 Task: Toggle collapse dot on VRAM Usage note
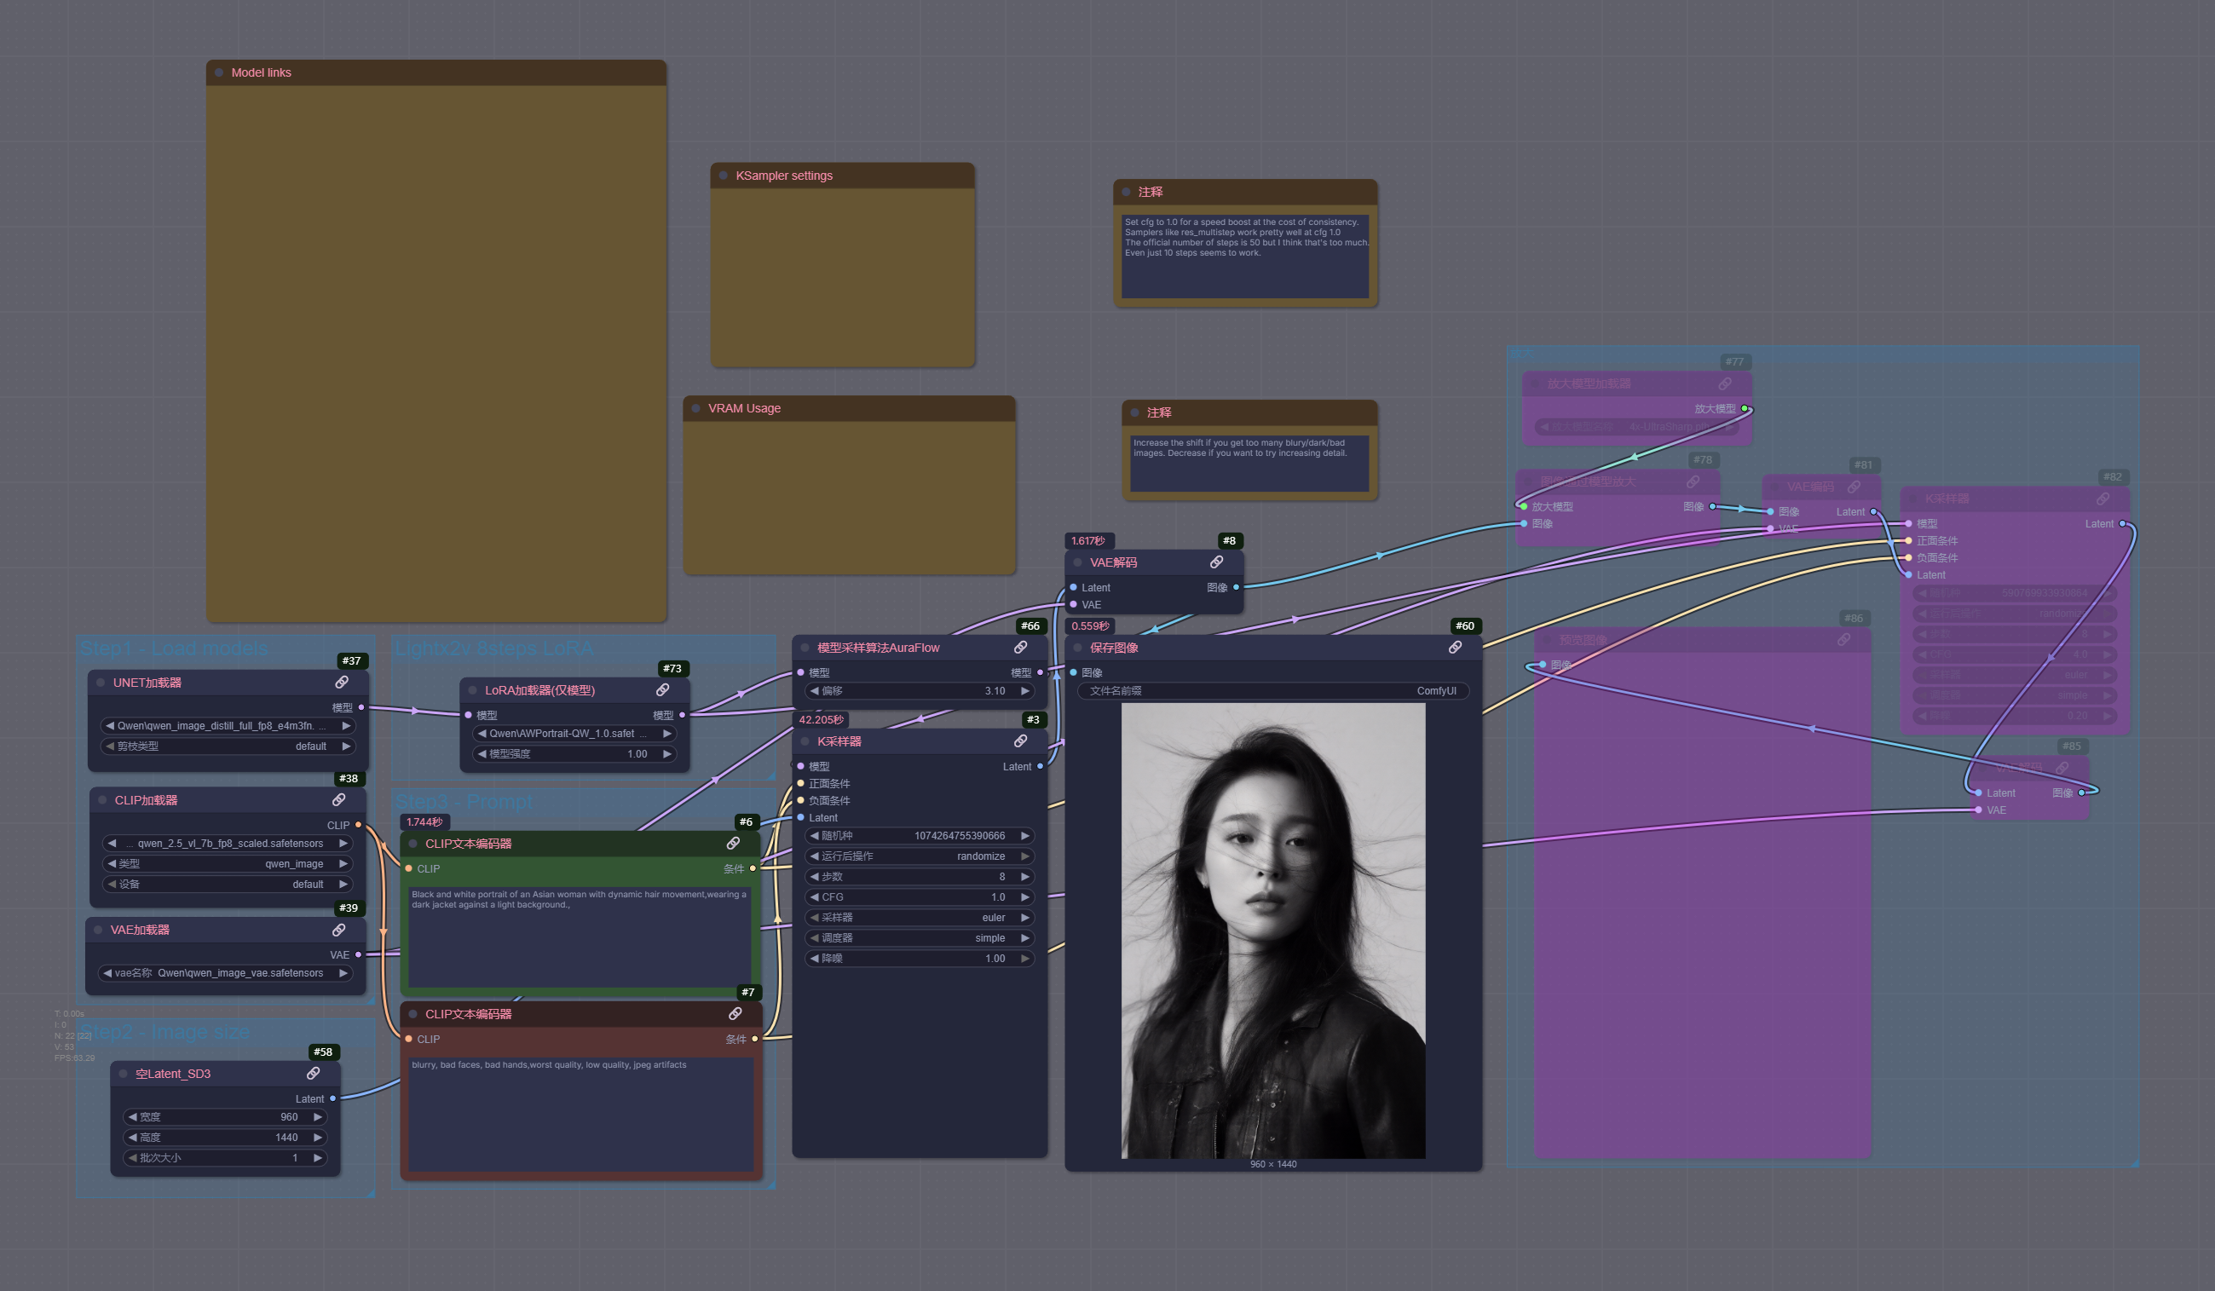(696, 409)
